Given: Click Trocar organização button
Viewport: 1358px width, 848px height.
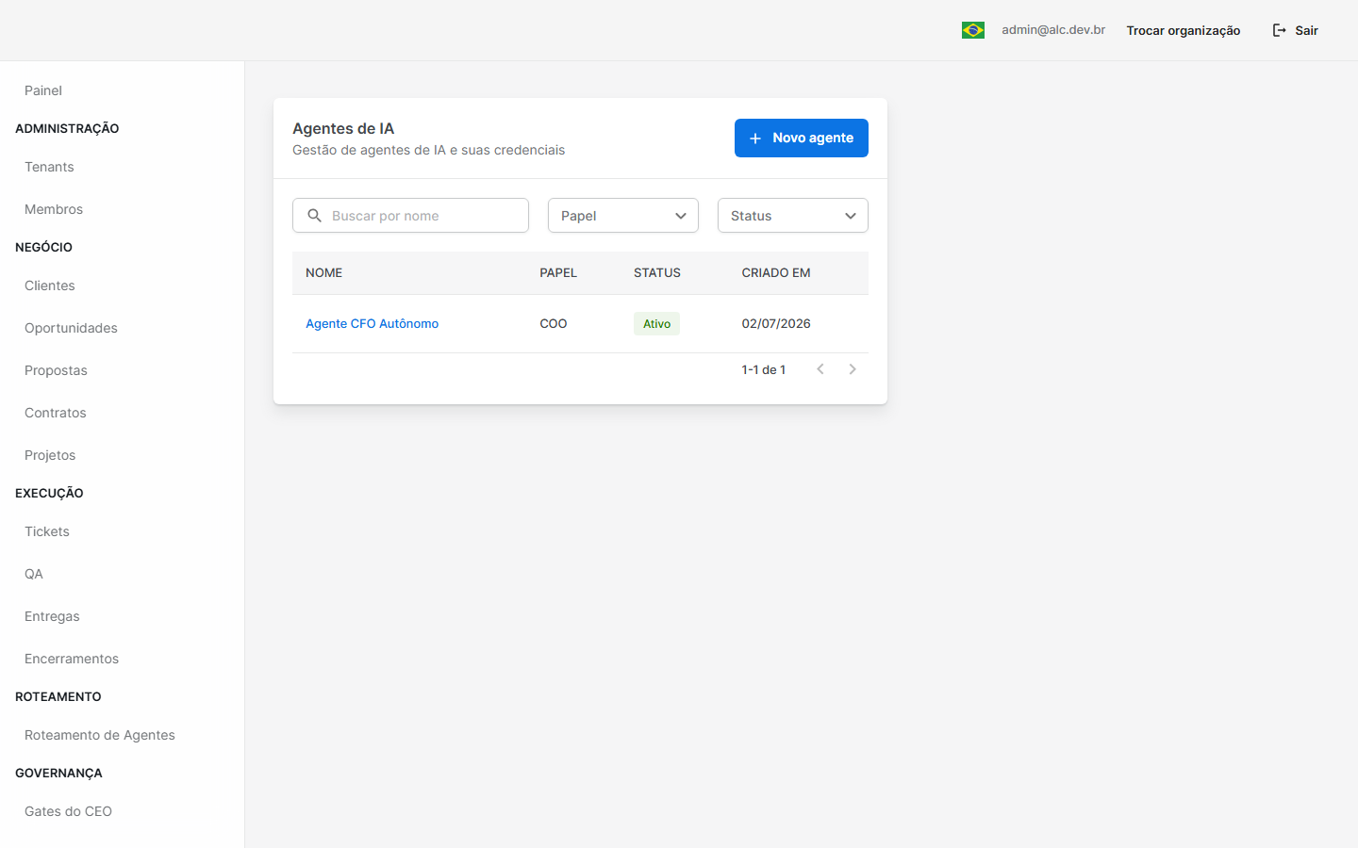Looking at the screenshot, I should (x=1184, y=30).
